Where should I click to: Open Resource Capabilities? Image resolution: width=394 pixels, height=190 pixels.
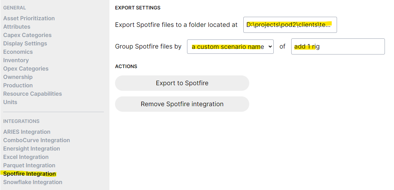coord(33,94)
